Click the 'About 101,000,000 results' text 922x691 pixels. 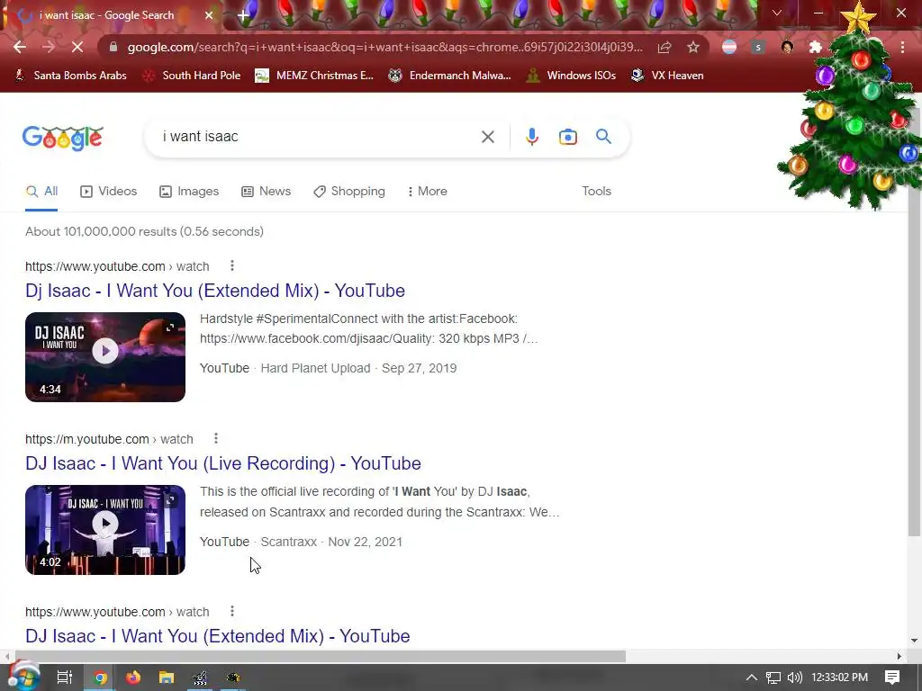(x=144, y=231)
